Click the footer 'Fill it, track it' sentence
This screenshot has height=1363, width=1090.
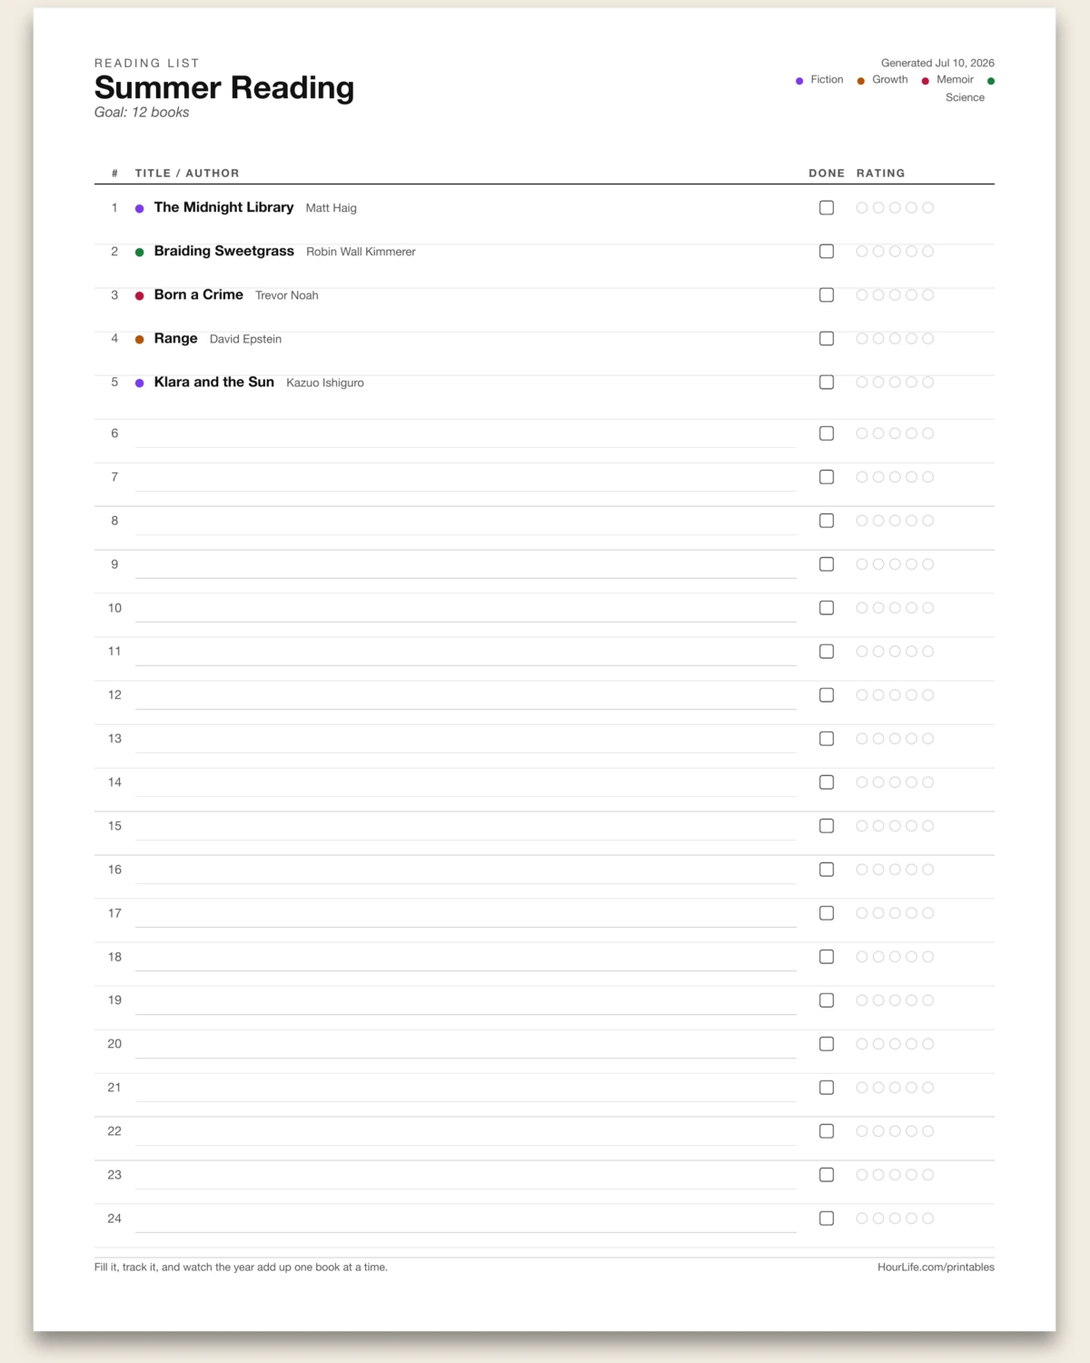point(241,1268)
